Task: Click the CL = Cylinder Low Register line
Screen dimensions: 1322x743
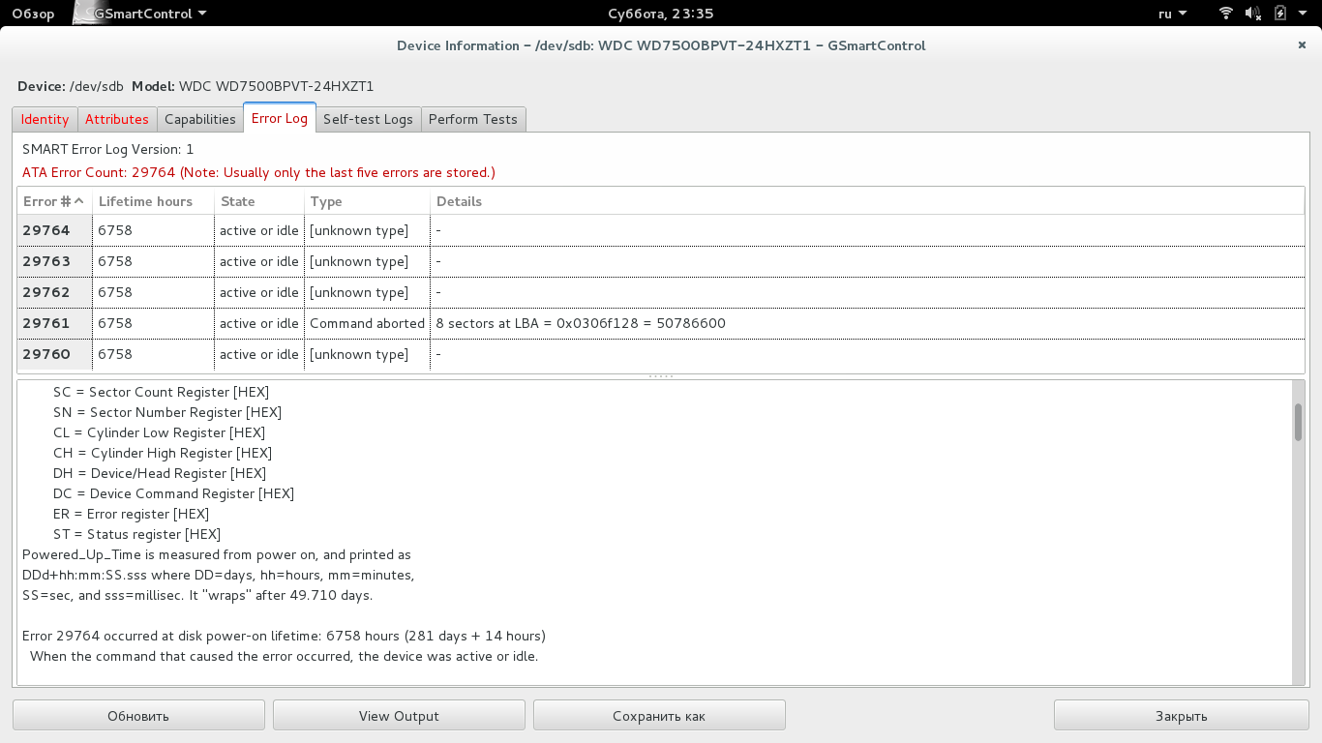Action: 159,432
